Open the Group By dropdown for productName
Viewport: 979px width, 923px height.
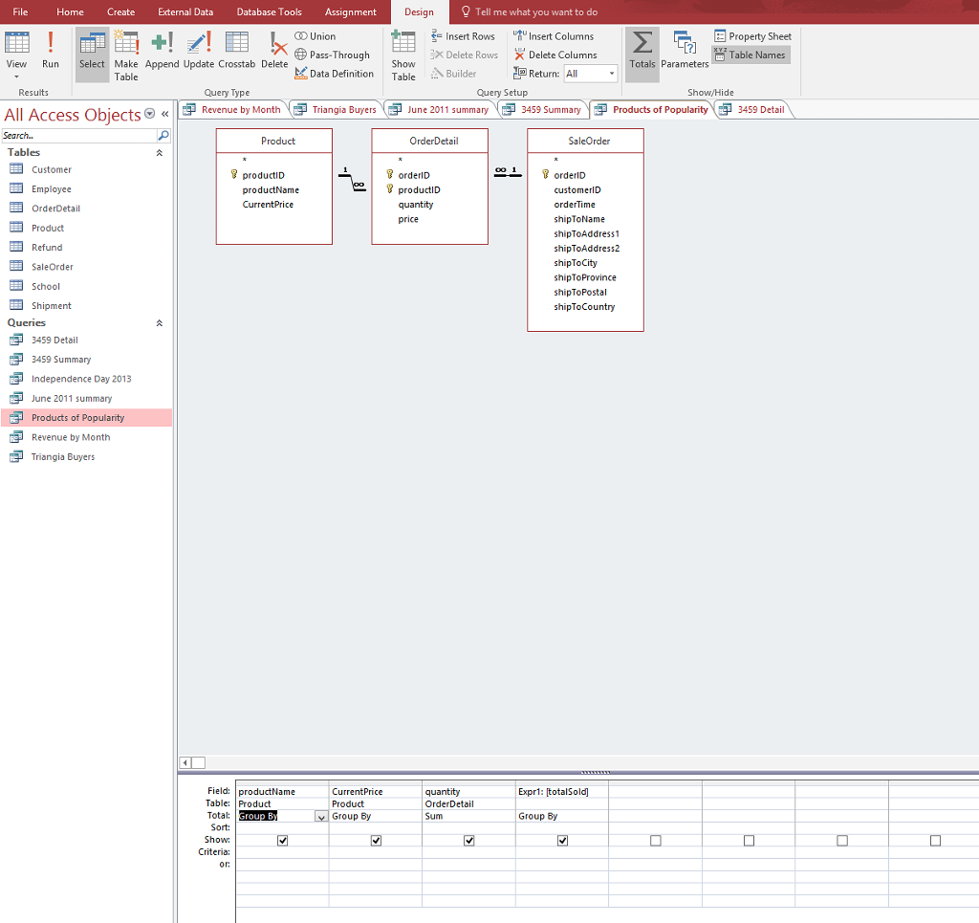click(x=321, y=816)
